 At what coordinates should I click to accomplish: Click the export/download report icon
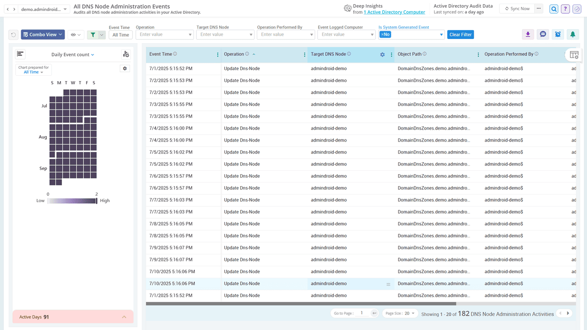tap(527, 34)
